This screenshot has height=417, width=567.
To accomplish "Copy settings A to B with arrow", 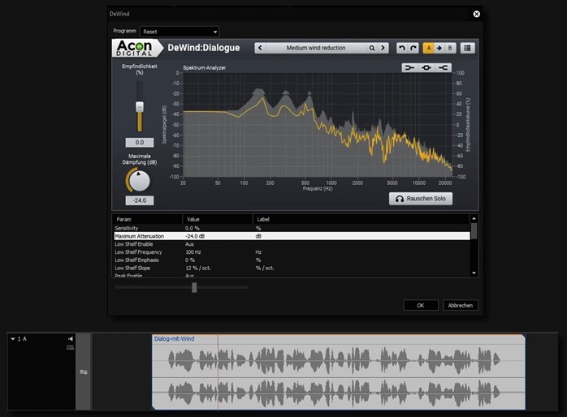I will (x=439, y=48).
